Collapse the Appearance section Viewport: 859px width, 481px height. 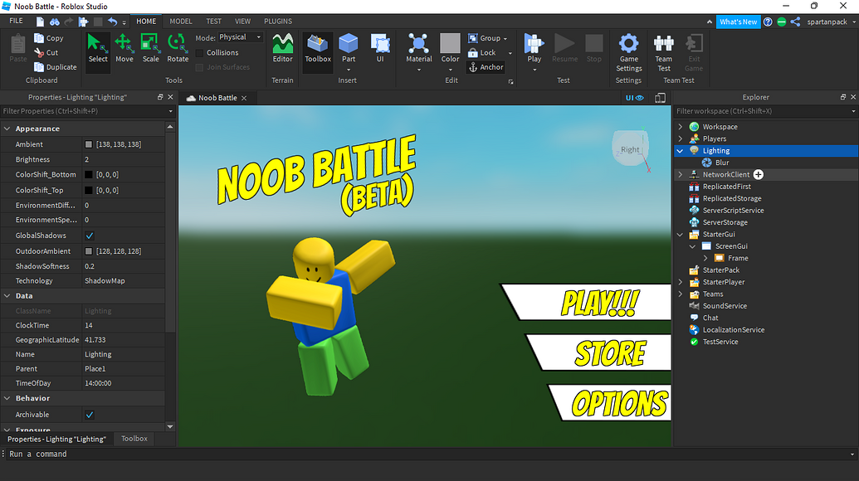click(x=7, y=129)
